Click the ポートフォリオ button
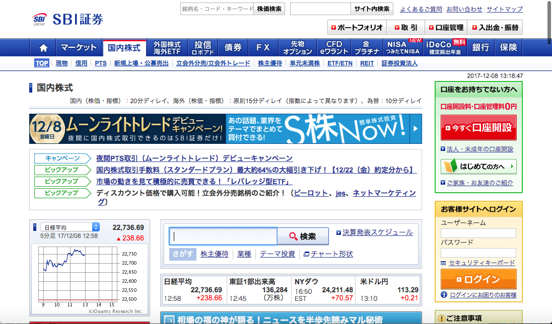This screenshot has width=552, height=324. coord(357,27)
